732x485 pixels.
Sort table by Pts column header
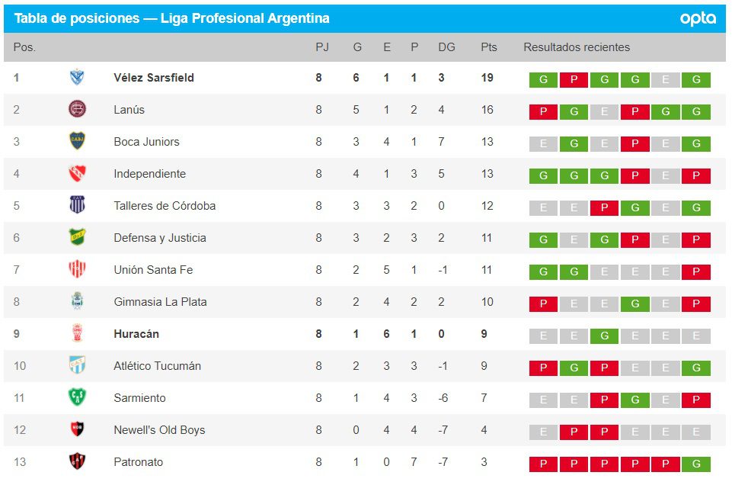[x=489, y=47]
